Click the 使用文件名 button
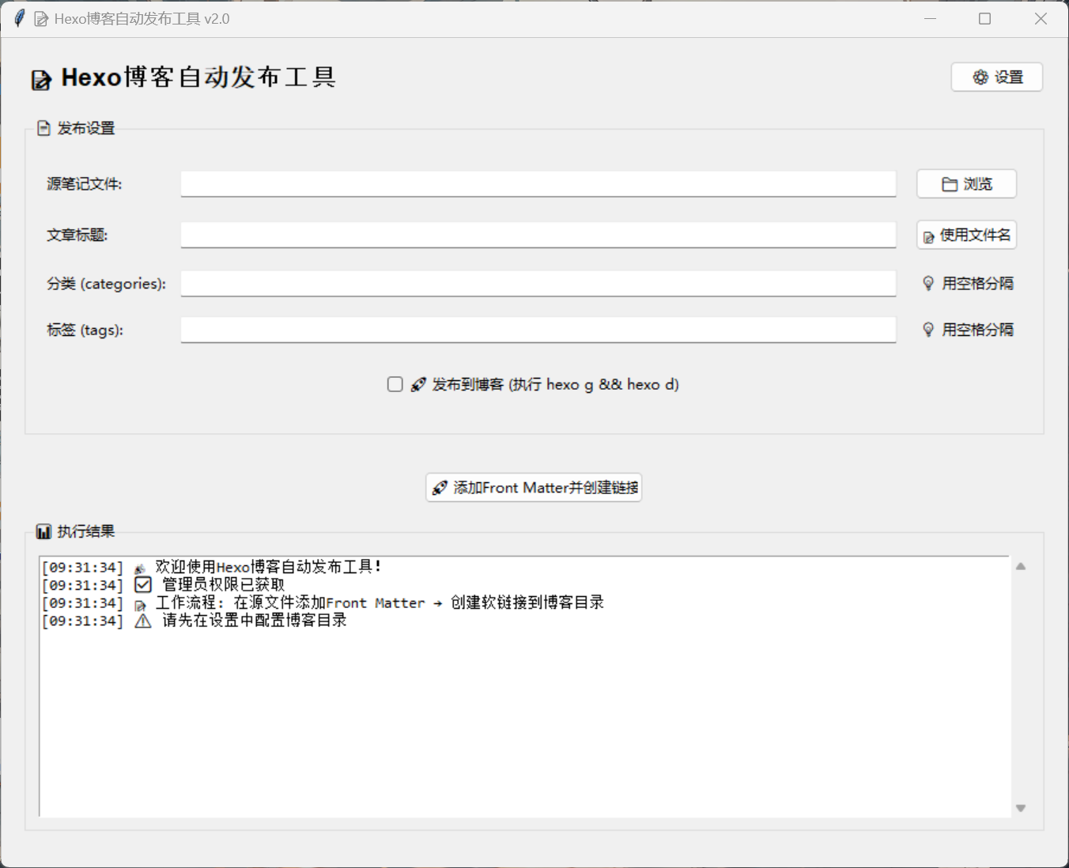The height and width of the screenshot is (868, 1069). point(966,235)
